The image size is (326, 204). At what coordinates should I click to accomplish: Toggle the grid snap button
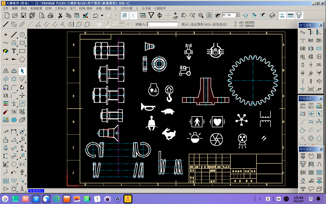(x=124, y=15)
